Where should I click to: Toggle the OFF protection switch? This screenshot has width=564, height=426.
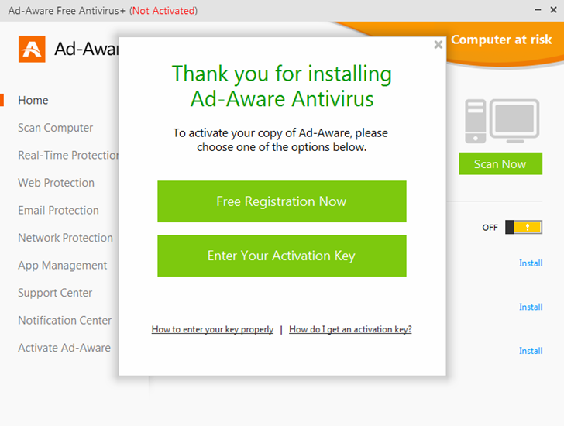point(522,227)
